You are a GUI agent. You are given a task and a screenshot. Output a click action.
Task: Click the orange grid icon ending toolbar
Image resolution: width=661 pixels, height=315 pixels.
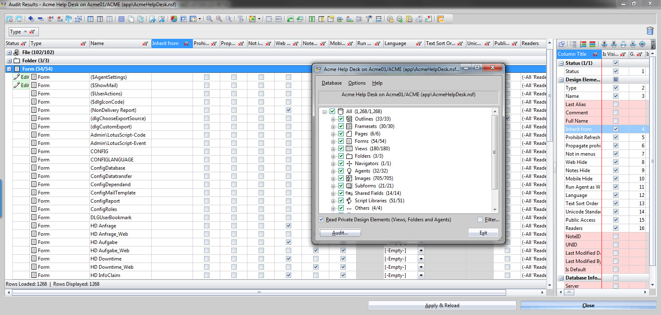(440, 19)
